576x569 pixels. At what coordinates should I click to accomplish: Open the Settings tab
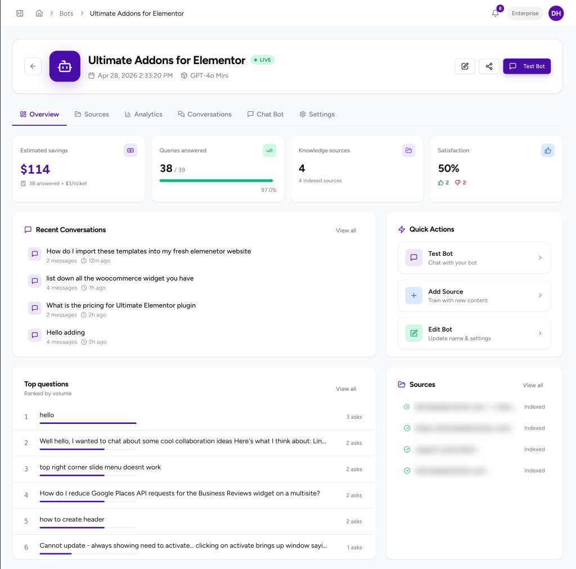(317, 114)
